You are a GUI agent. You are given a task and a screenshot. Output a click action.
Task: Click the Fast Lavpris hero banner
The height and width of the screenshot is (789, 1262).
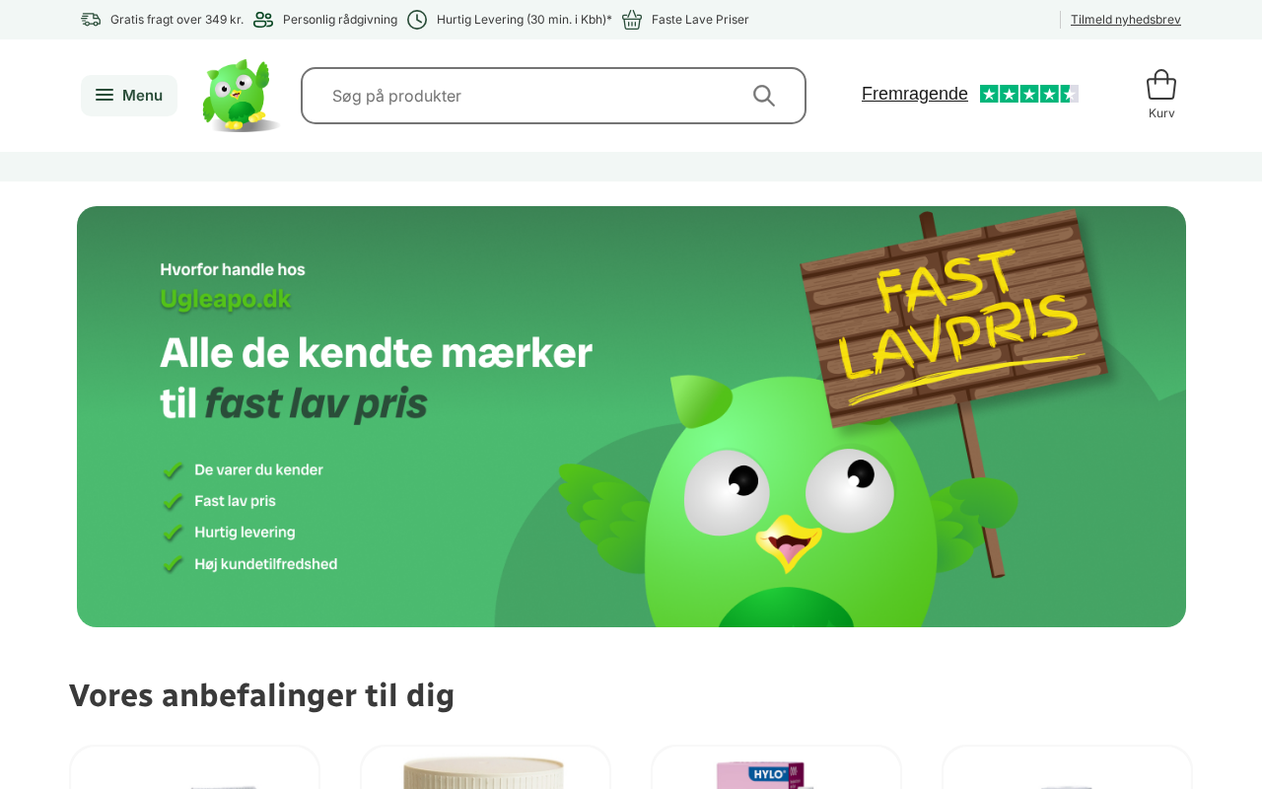(x=631, y=416)
